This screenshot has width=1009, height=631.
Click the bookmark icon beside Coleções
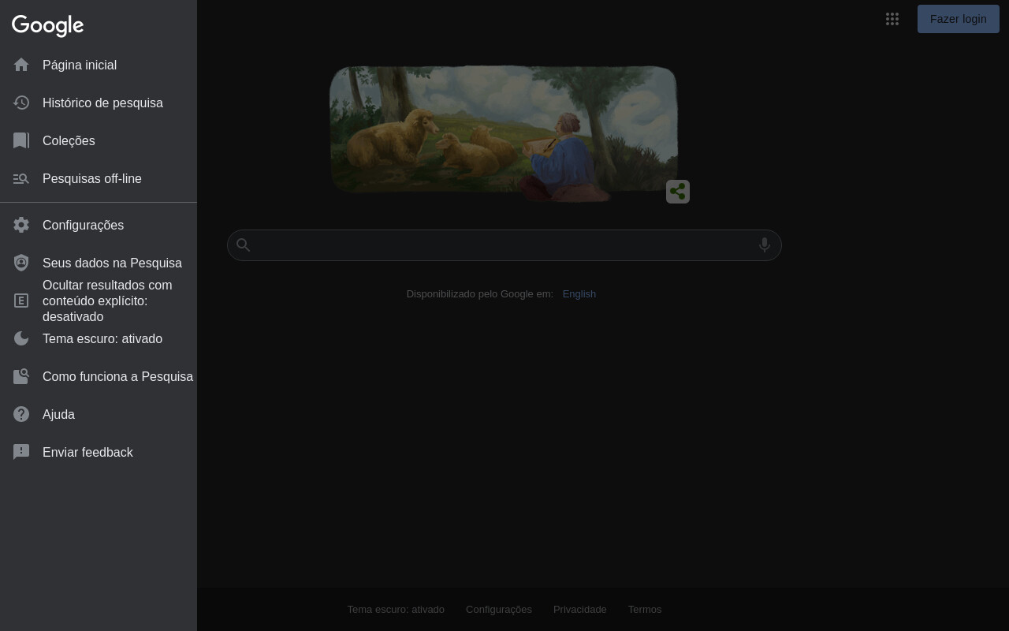click(21, 140)
